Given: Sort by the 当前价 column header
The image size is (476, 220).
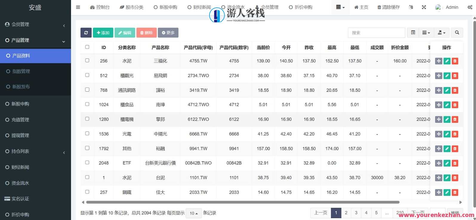Looking at the screenshot, I should (263, 47).
